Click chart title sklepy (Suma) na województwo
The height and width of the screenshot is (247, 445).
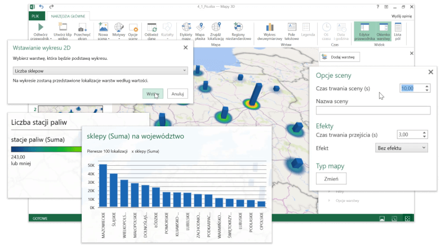pyautogui.click(x=135, y=136)
